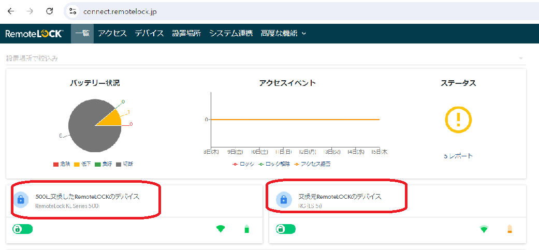Screen dimensions: 539x250
Task: Click Wi-Fi signal icon of 交換元 device
Action: tap(484, 229)
